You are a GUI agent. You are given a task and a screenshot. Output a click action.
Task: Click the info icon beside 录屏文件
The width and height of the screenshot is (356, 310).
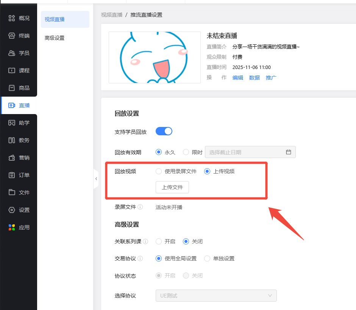click(x=140, y=207)
